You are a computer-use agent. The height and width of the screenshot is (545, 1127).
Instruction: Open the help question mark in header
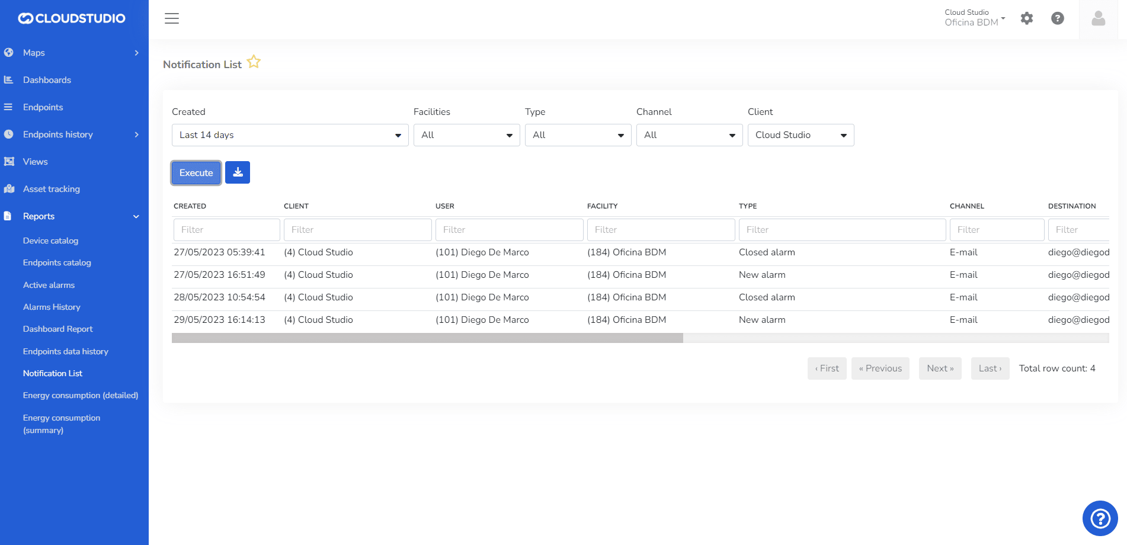point(1058,18)
